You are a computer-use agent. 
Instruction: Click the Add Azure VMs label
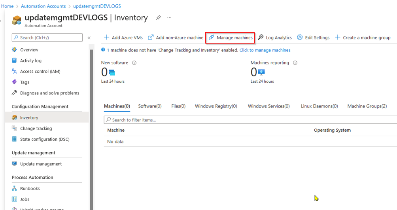(x=127, y=38)
